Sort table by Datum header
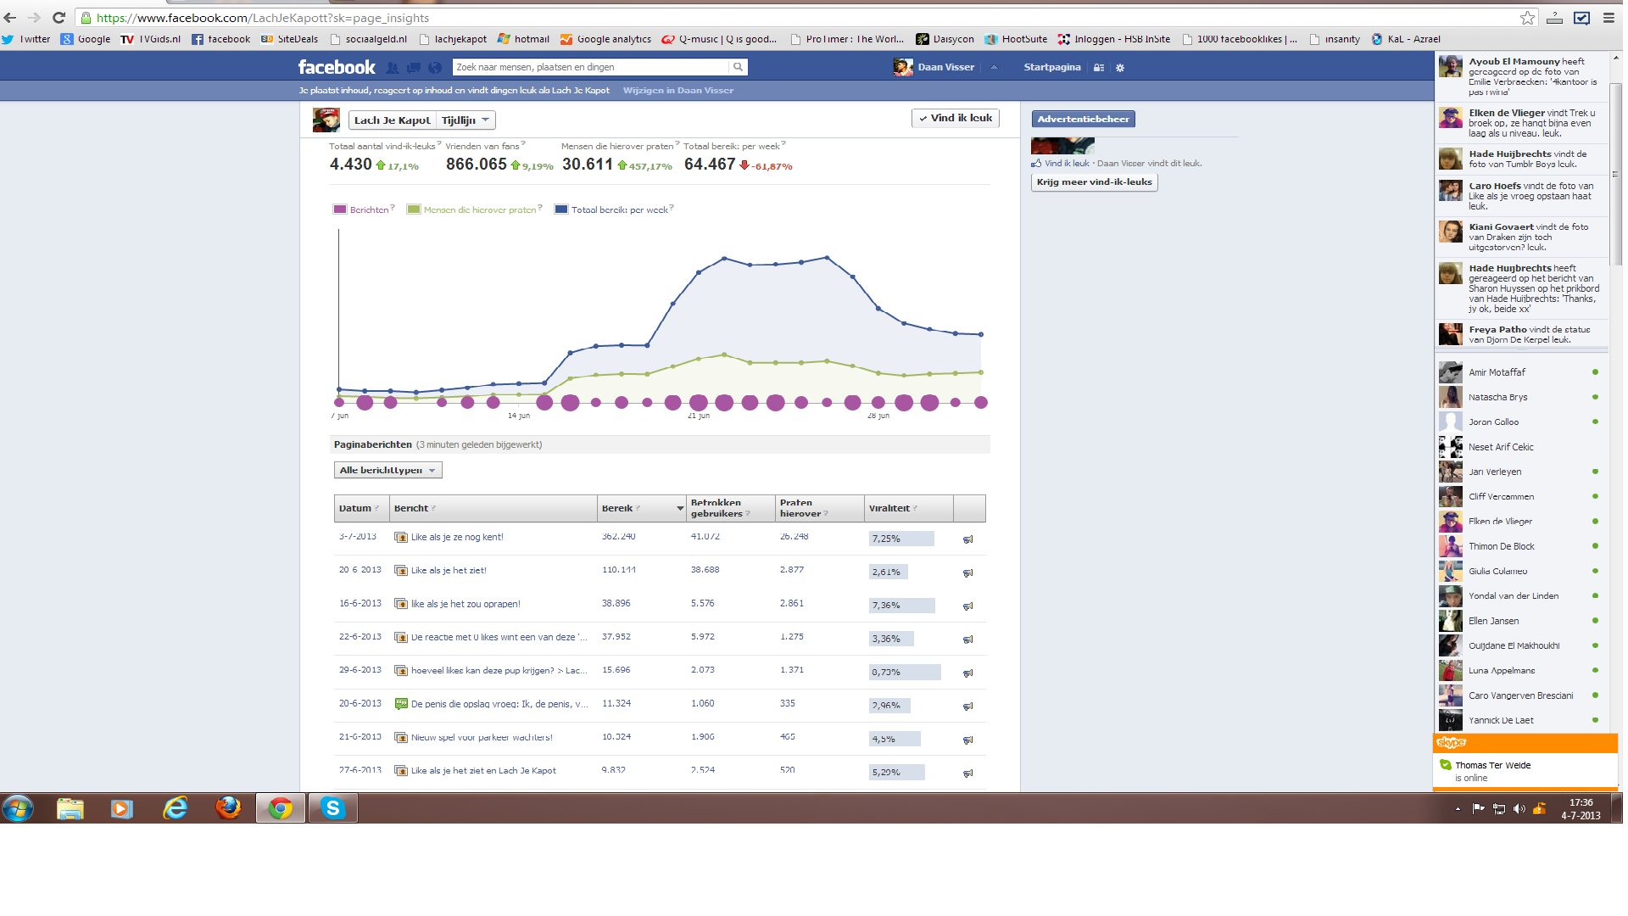The image size is (1628, 916). tap(360, 509)
